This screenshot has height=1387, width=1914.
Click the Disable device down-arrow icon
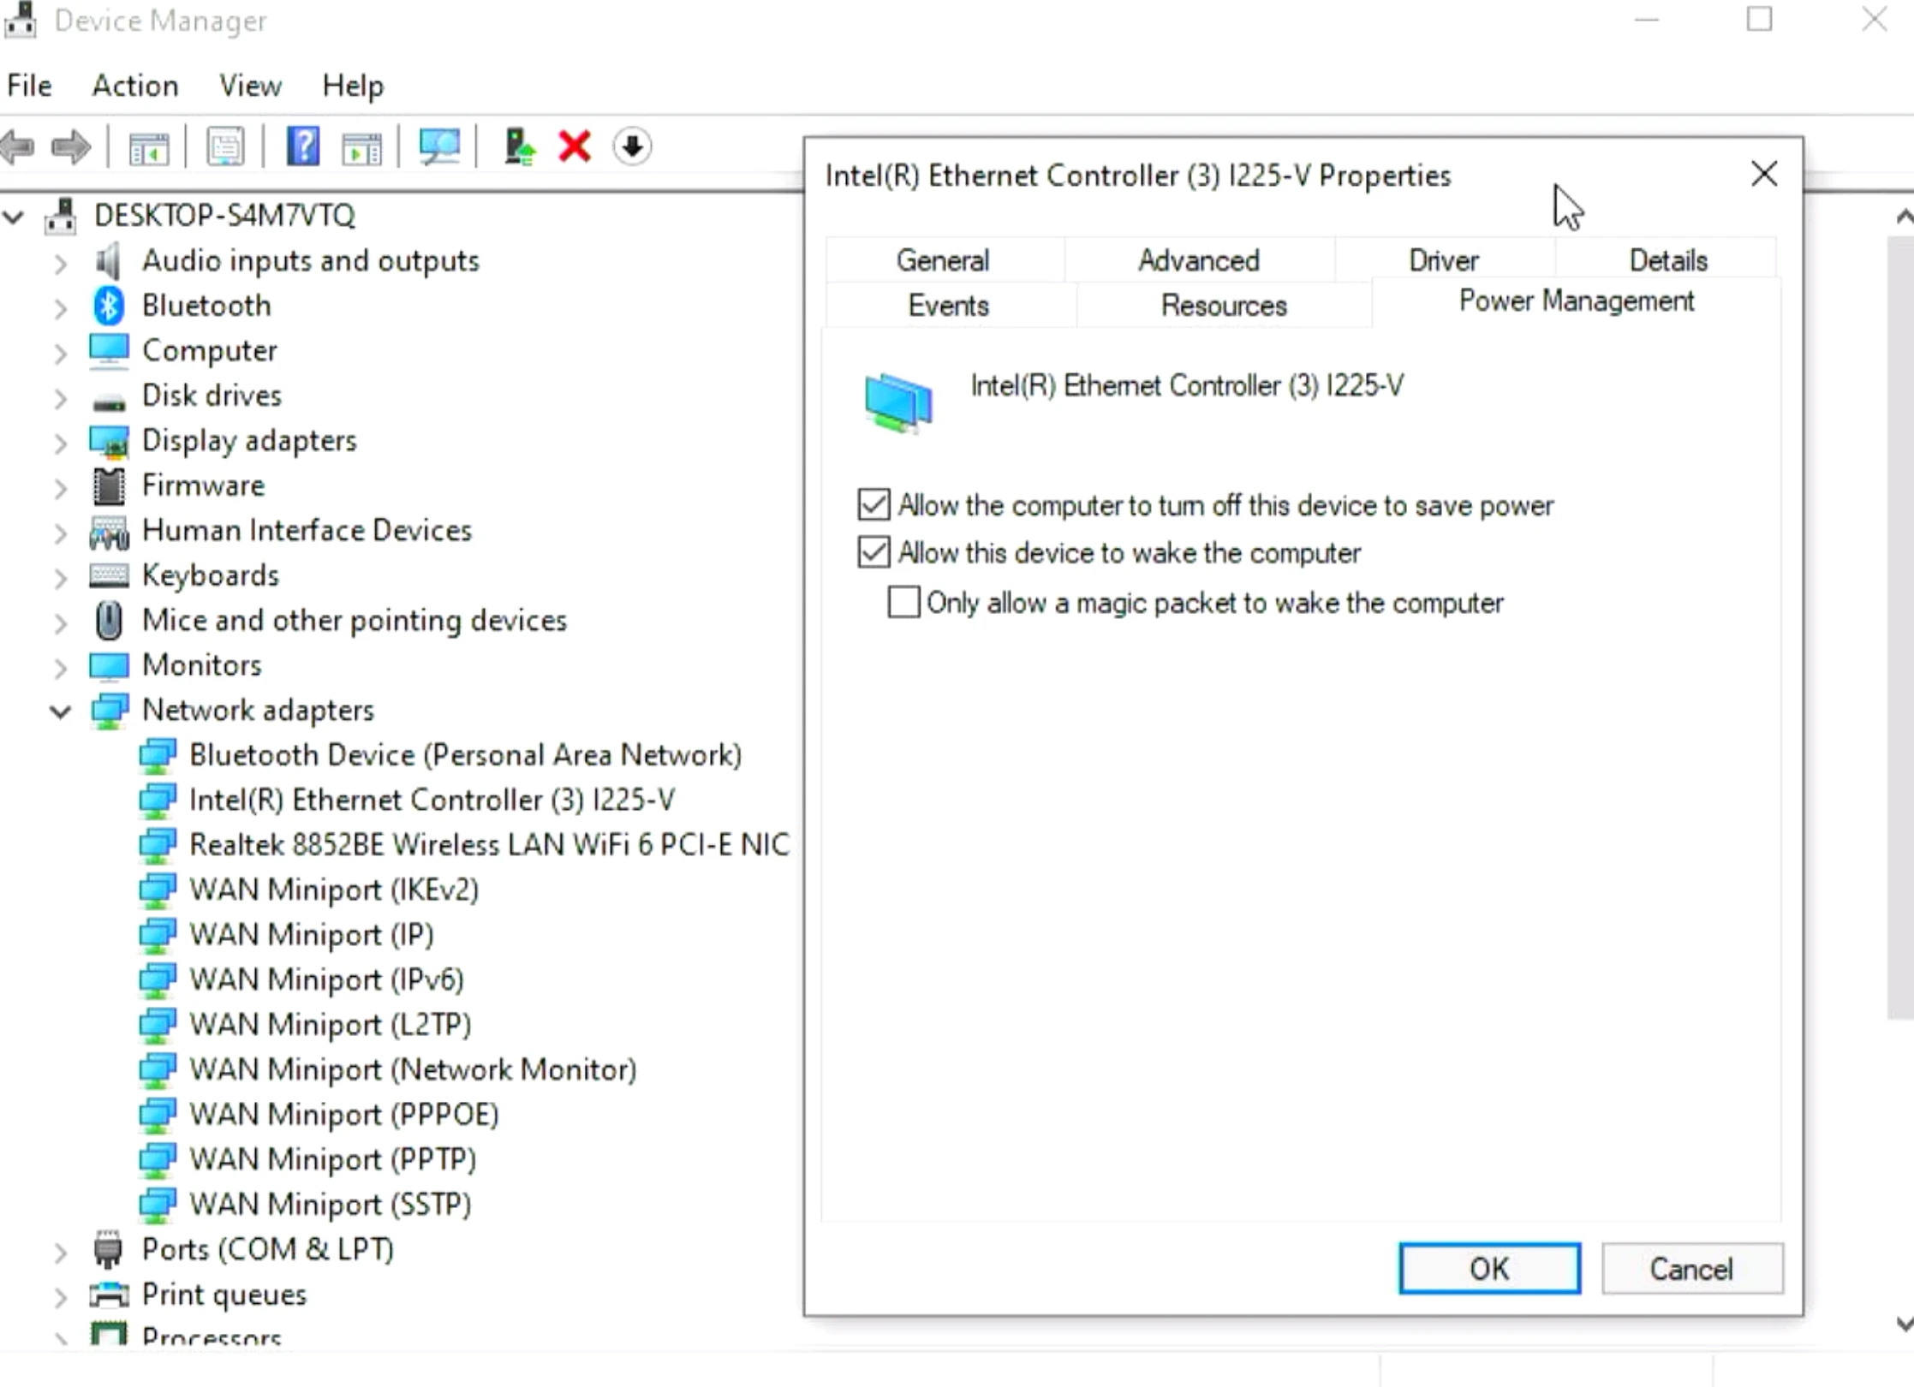pos(632,146)
